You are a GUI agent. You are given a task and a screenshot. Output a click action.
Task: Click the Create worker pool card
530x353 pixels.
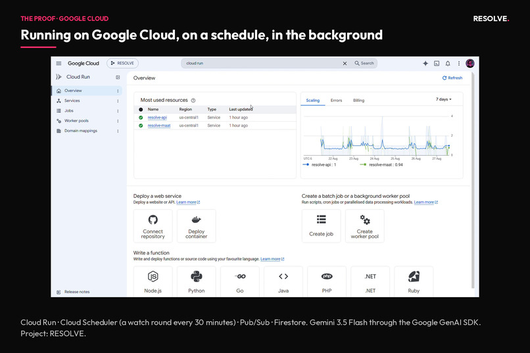point(365,226)
